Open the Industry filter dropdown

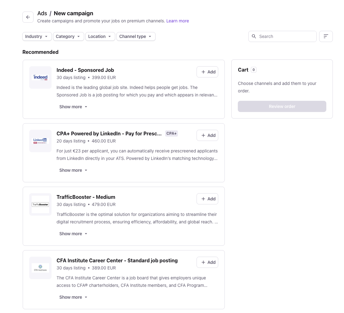(37, 36)
